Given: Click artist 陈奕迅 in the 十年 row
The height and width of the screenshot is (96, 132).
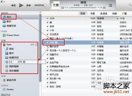Looking at the screenshot, I should (100, 30).
